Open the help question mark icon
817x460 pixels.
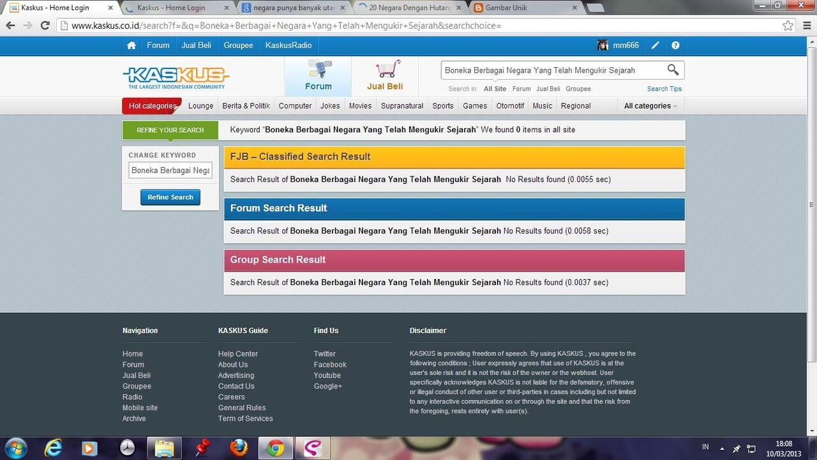(675, 45)
